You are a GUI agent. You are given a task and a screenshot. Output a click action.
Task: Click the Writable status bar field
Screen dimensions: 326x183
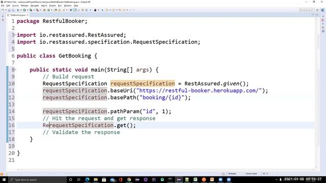[232, 174]
